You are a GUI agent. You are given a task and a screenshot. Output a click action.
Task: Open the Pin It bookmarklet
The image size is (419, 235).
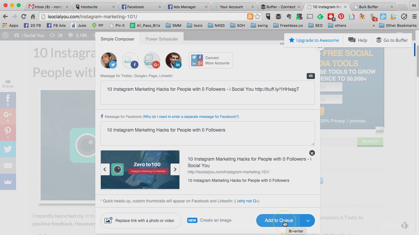(x=117, y=25)
